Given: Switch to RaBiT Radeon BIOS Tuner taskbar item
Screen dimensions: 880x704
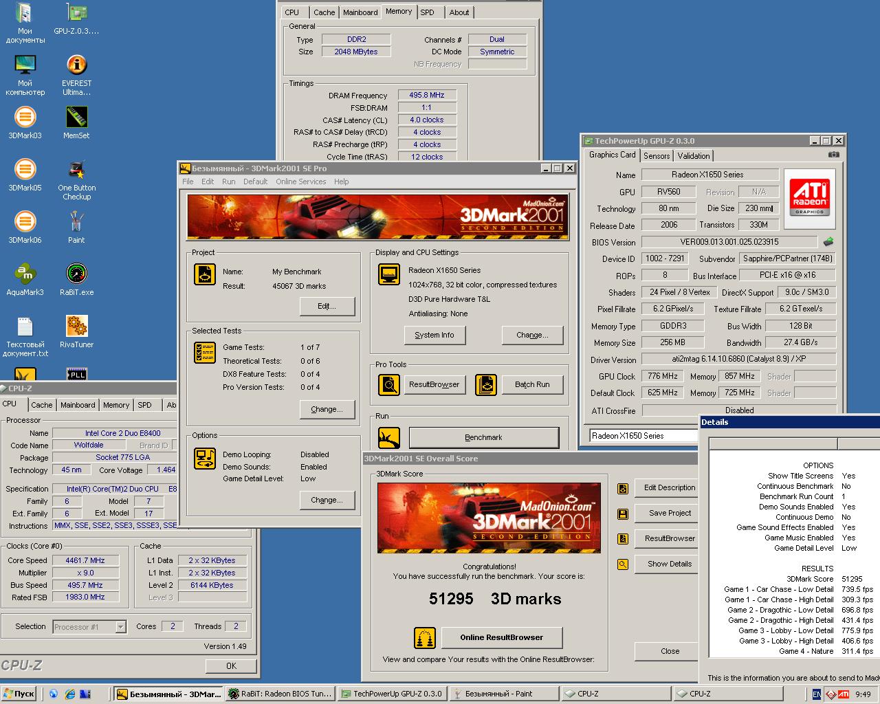Looking at the screenshot, I should 280,694.
